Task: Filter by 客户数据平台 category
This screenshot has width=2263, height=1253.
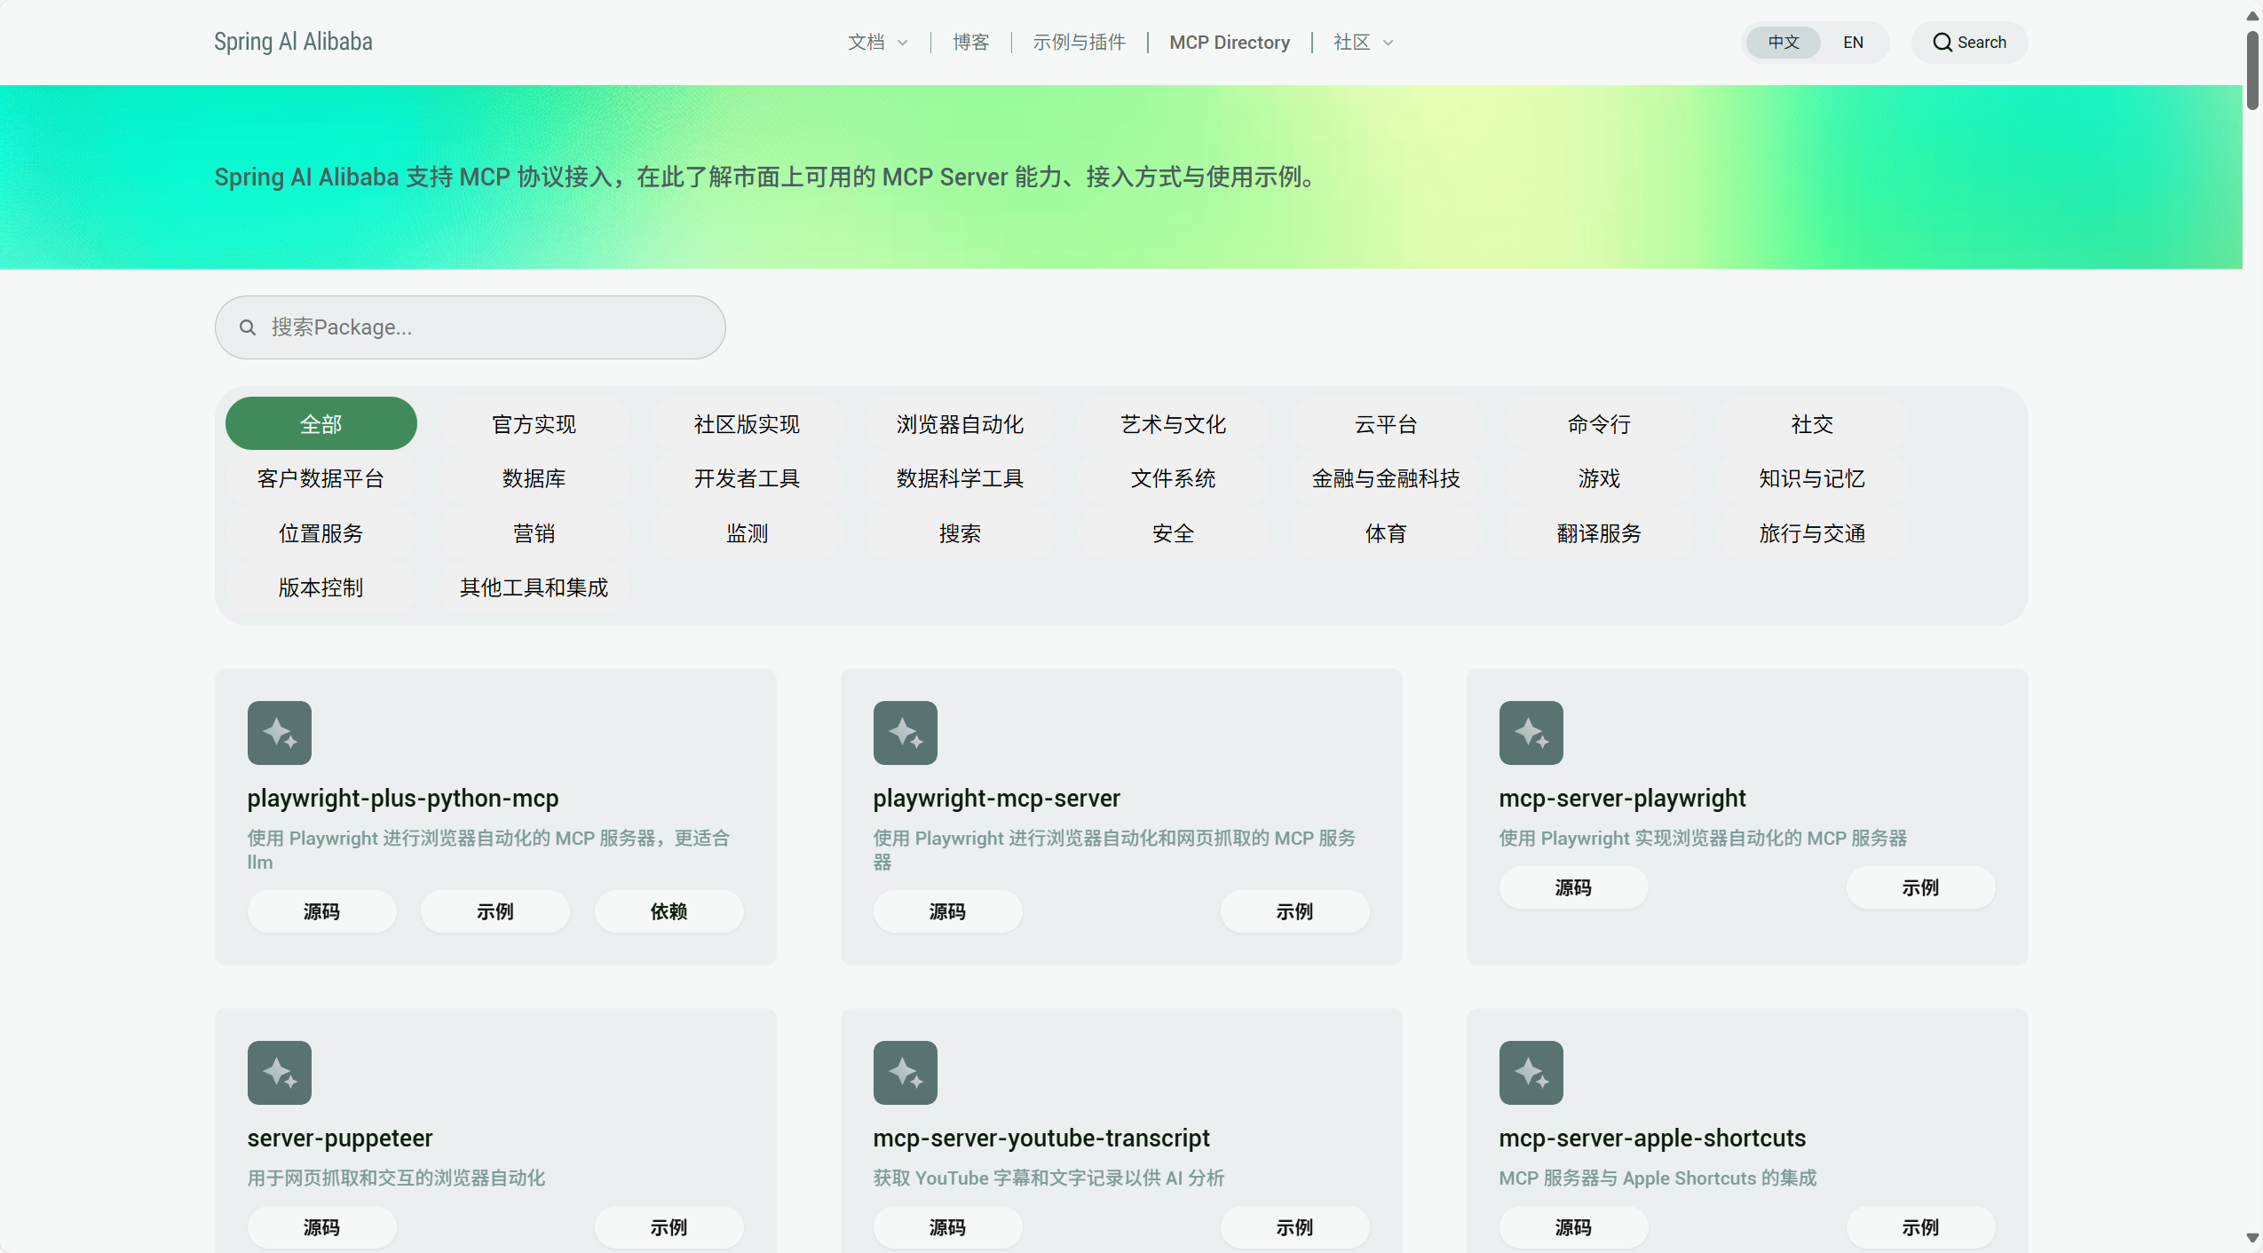Action: coord(321,479)
